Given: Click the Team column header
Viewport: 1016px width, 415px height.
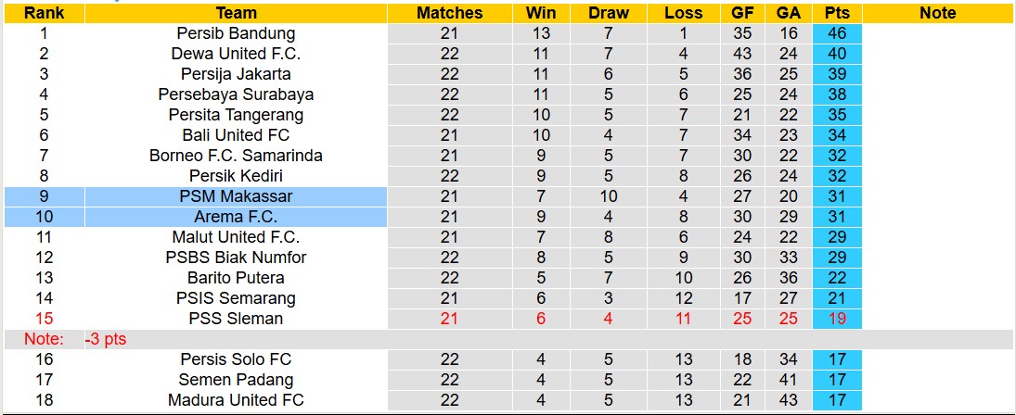Looking at the screenshot, I should point(236,13).
